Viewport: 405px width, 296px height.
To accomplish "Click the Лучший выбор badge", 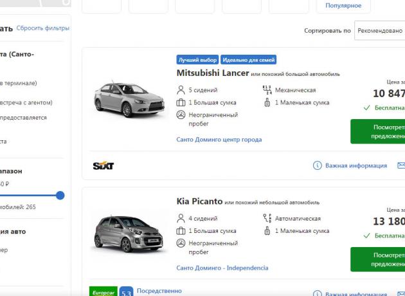I will click(x=197, y=60).
